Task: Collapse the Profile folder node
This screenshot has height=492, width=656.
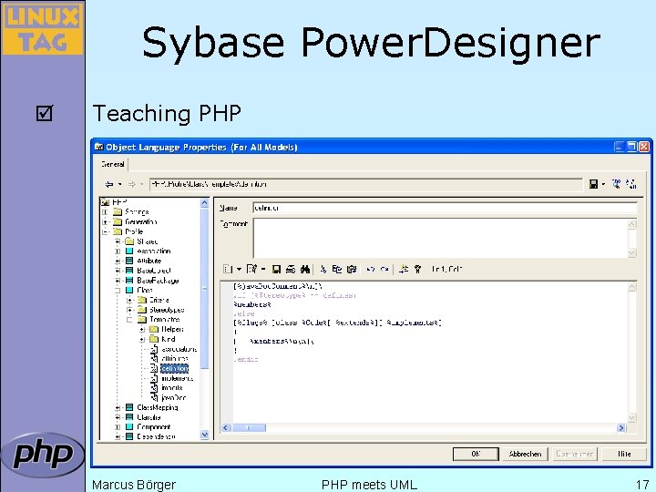Action: coord(105,231)
